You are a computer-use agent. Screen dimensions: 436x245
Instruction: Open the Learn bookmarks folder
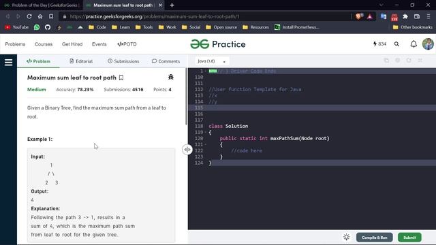[121, 27]
